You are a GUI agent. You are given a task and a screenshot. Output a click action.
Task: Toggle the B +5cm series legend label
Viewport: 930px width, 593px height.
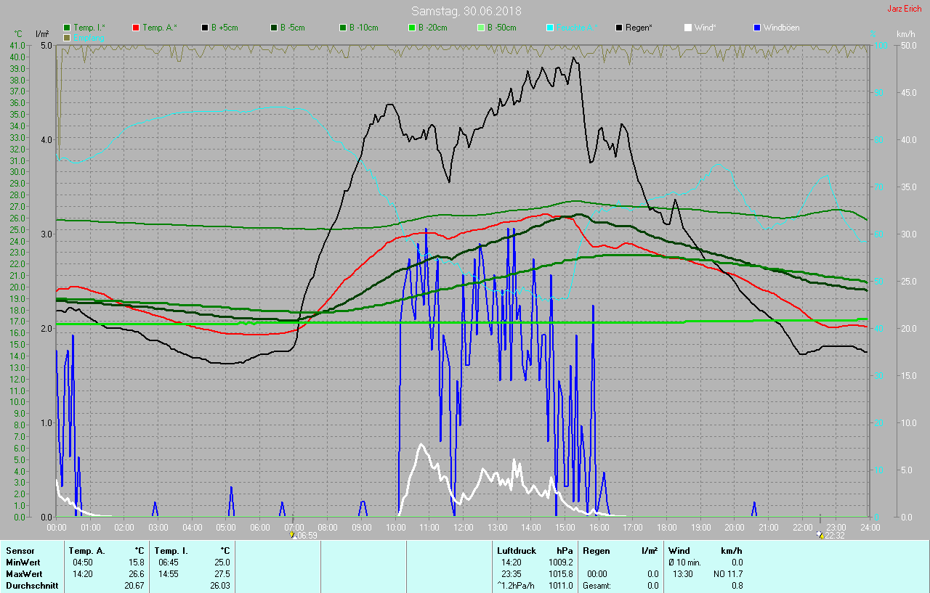[x=225, y=28]
